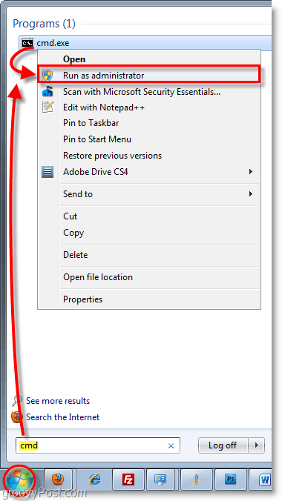
Task: Click the Windows Start orb
Action: tap(19, 480)
